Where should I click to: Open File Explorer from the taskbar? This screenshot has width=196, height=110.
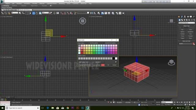53,108
